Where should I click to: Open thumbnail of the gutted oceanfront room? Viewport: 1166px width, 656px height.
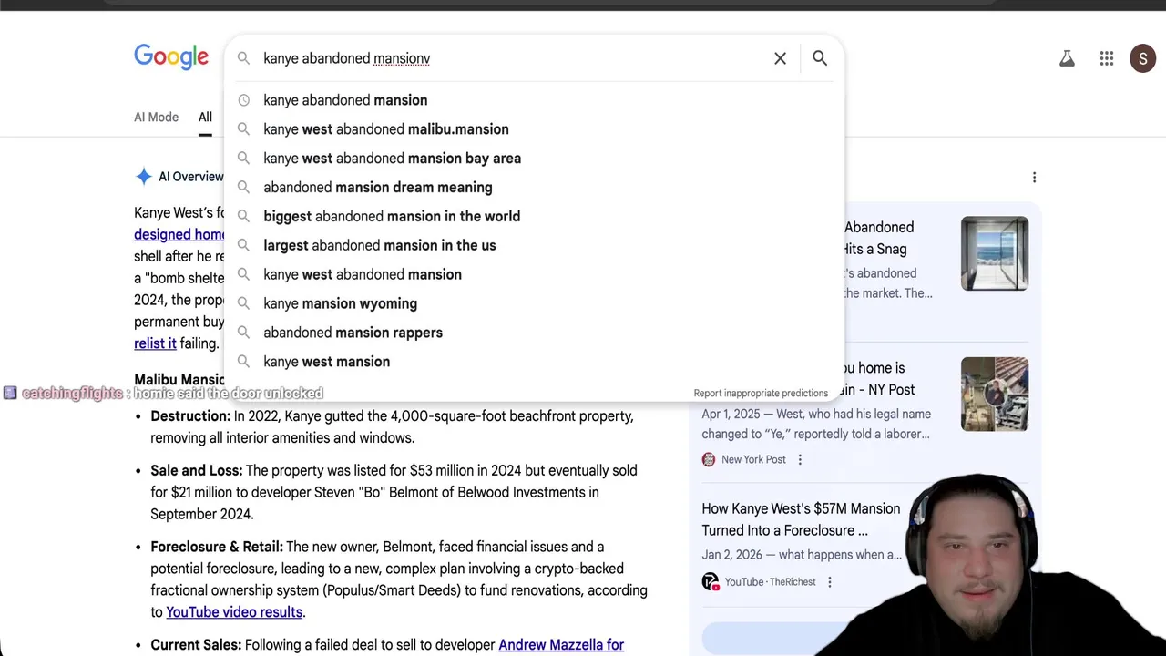pos(995,253)
